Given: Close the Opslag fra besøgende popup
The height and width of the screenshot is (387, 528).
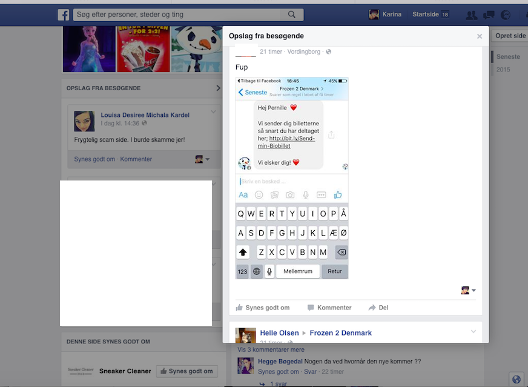Looking at the screenshot, I should pyautogui.click(x=480, y=36).
